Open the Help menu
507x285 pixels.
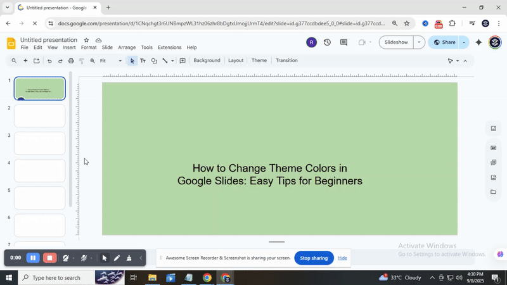tap(191, 47)
